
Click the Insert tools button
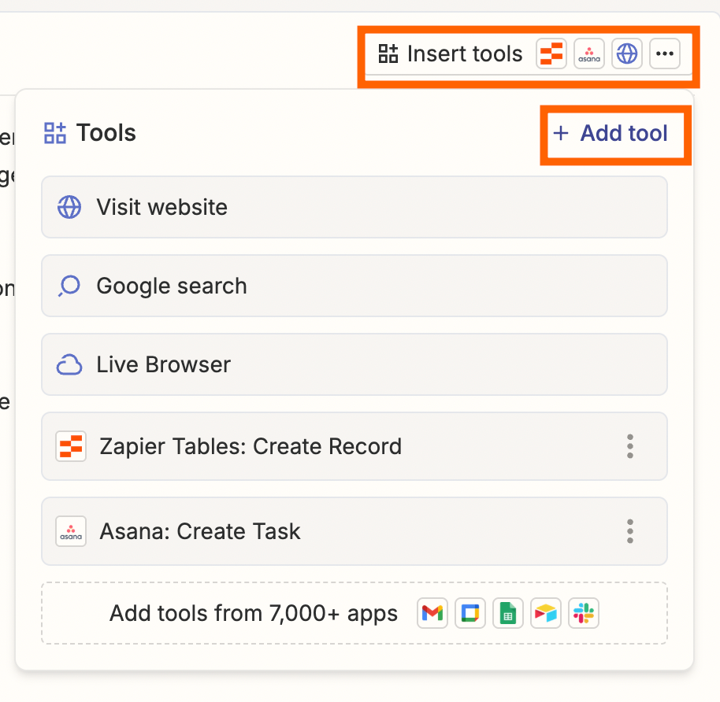click(x=451, y=54)
